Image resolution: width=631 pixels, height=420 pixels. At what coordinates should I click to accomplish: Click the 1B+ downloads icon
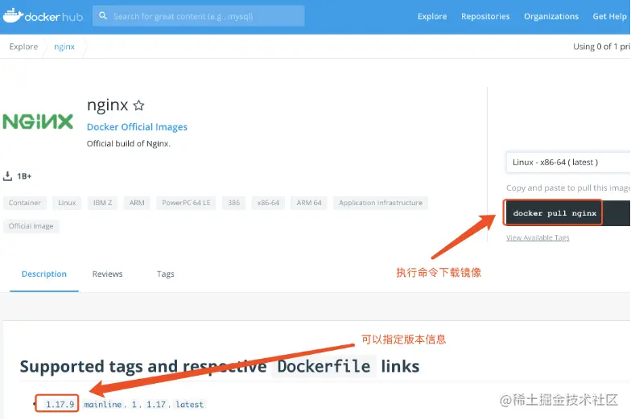tap(8, 176)
